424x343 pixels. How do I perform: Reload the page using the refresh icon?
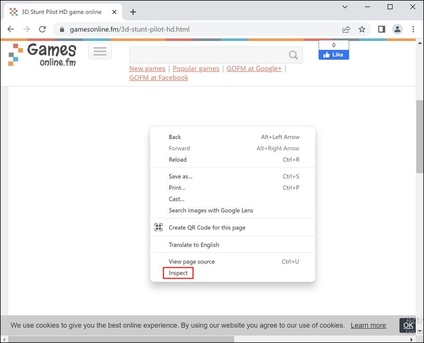42,29
